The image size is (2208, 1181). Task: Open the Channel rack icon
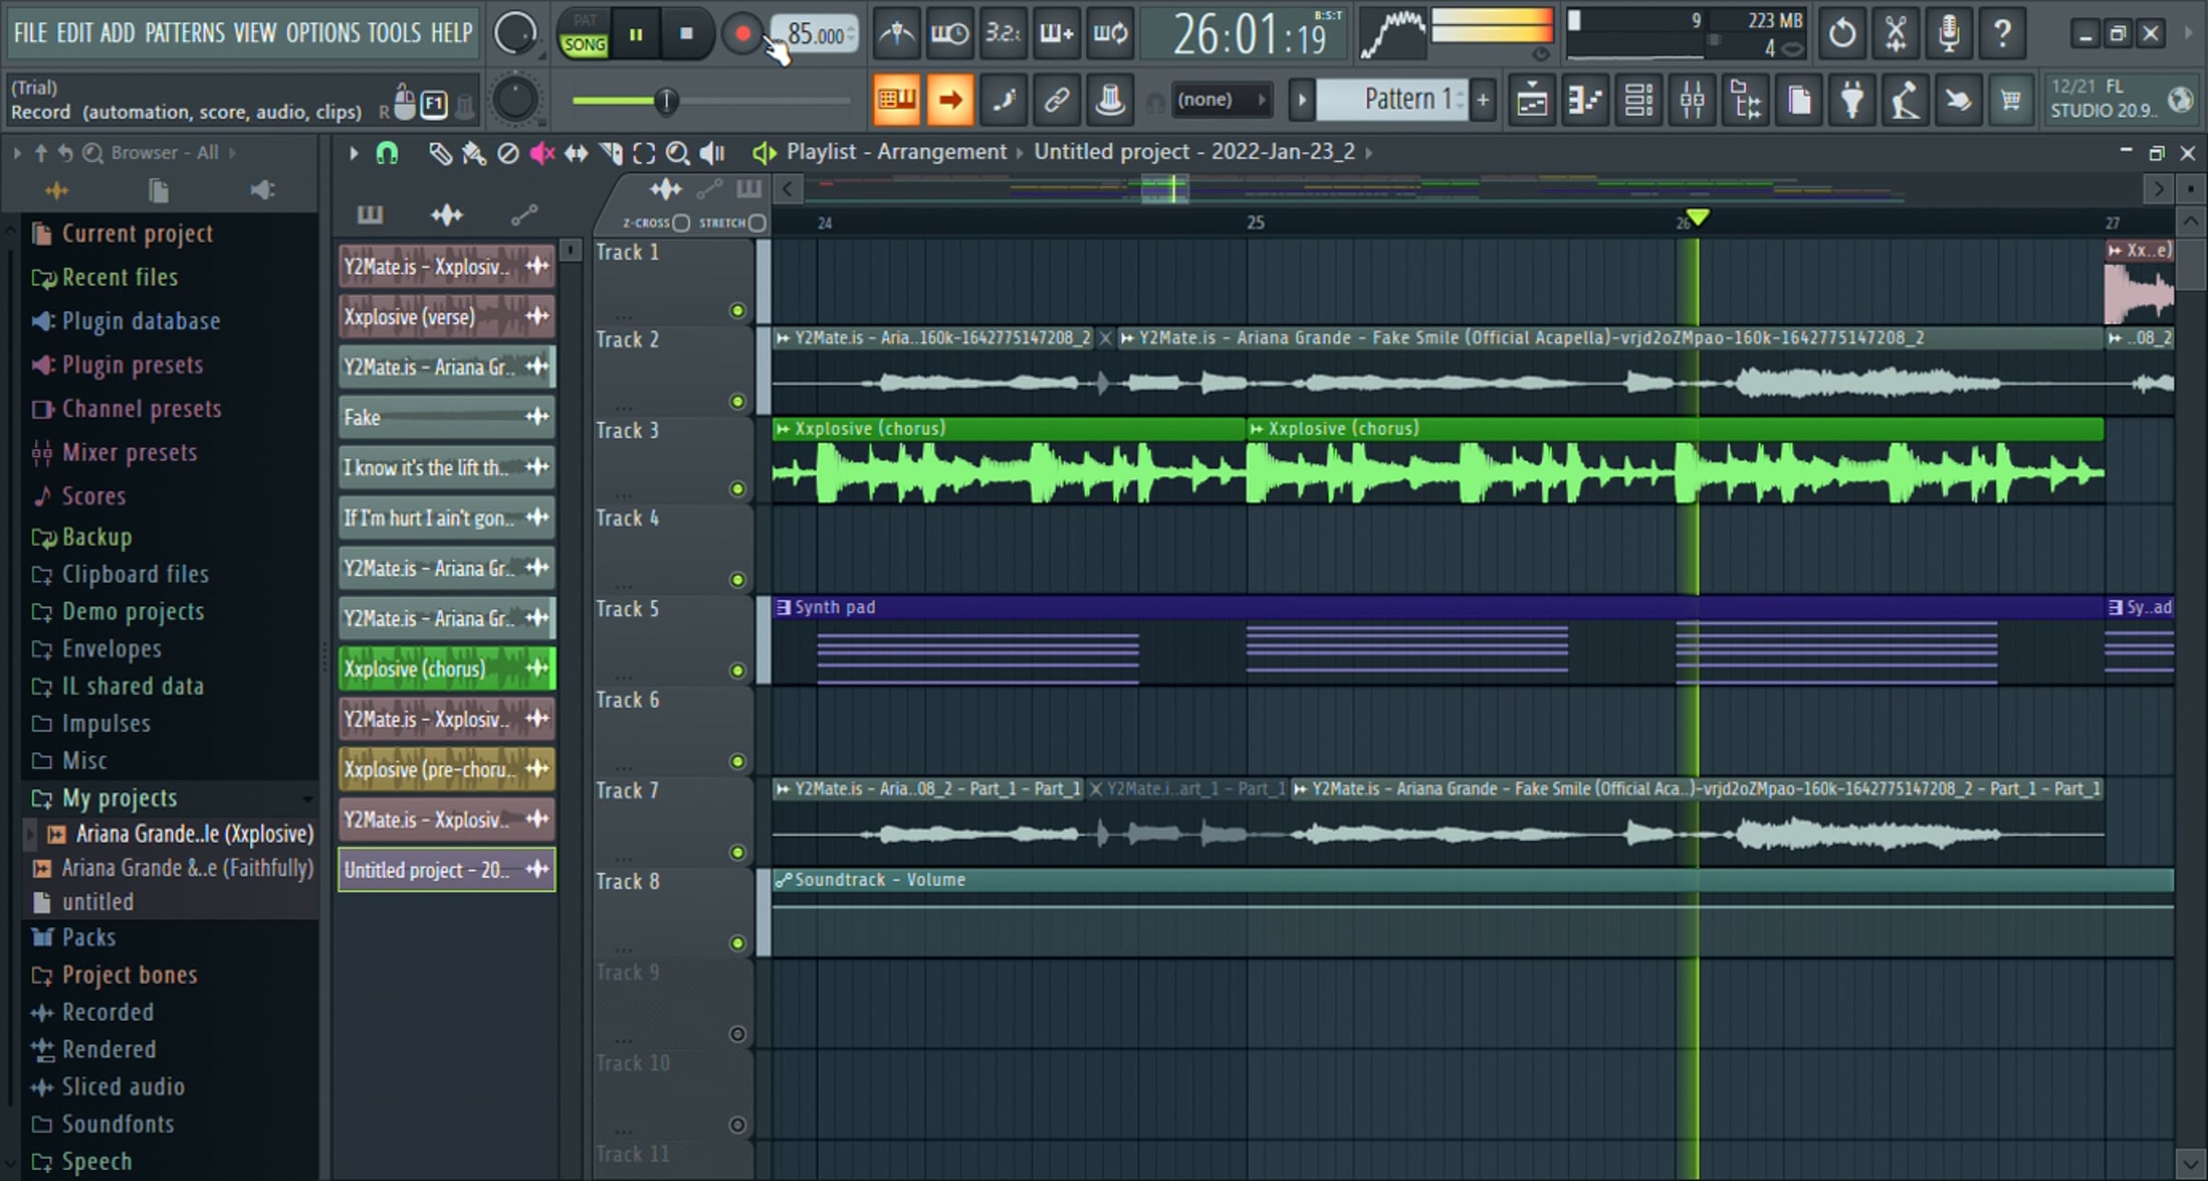[1639, 99]
